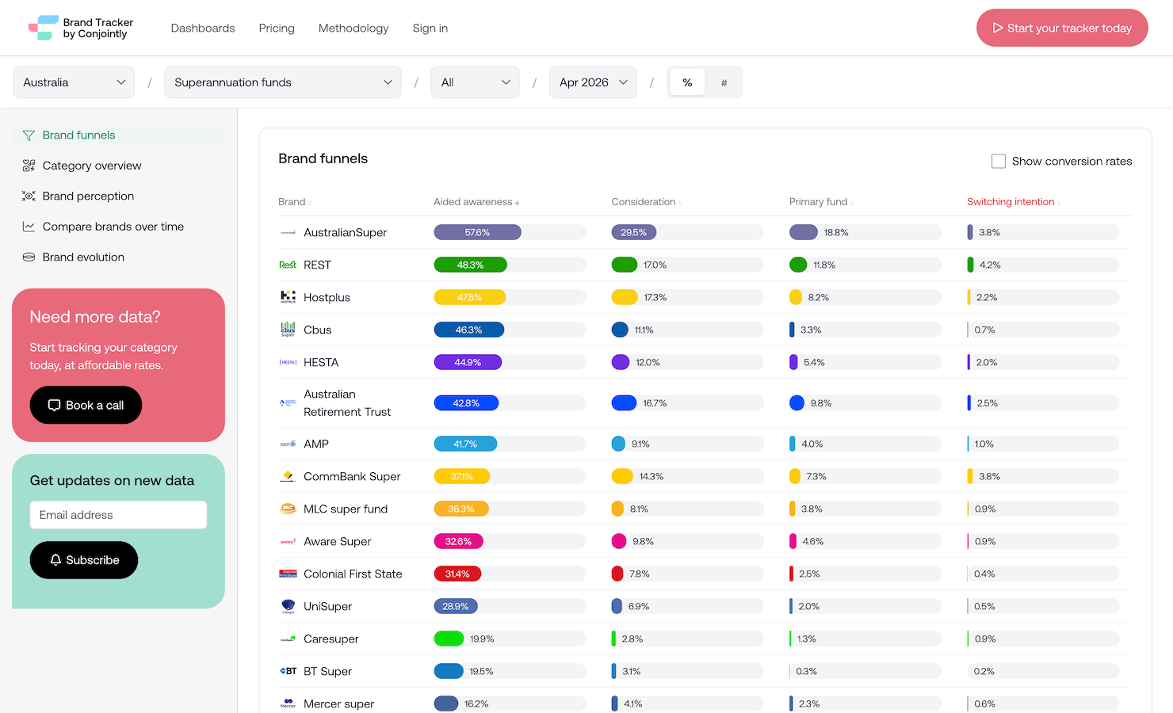1173x713 pixels.
Task: Click the Australian Retirement Trust logo
Action: tap(288, 403)
